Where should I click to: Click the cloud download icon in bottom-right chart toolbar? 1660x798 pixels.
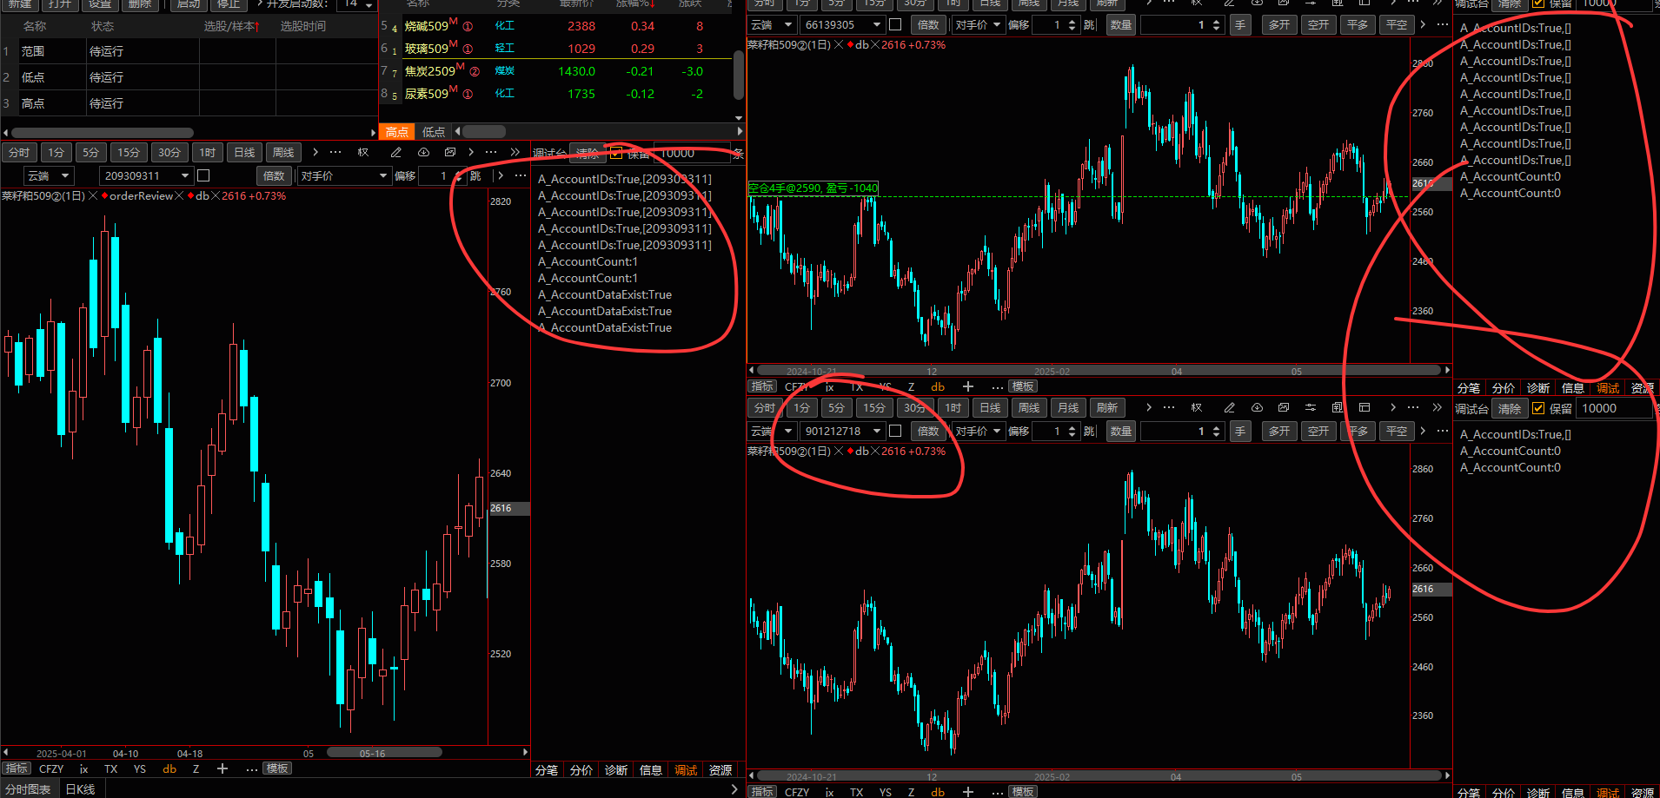(x=1257, y=407)
